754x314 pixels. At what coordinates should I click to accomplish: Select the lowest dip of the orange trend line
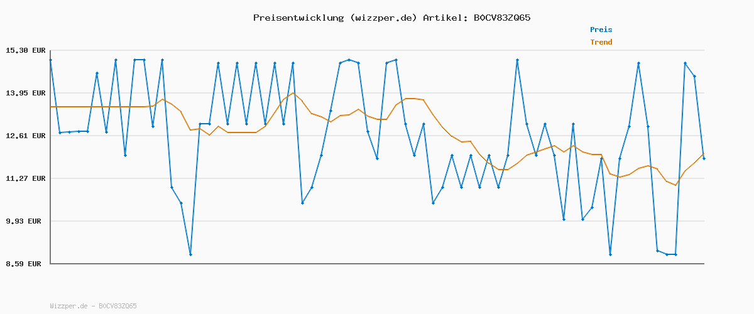point(675,185)
